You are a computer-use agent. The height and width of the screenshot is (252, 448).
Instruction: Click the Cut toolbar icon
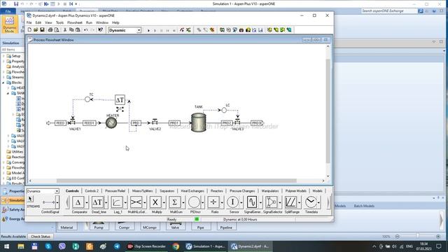65,29
